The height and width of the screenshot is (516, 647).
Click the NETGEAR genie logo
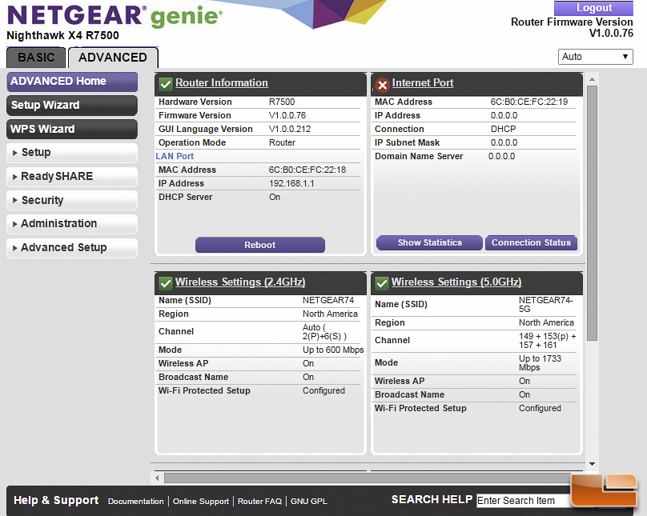click(115, 16)
